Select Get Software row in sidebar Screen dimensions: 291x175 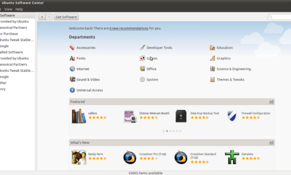(x=18, y=15)
